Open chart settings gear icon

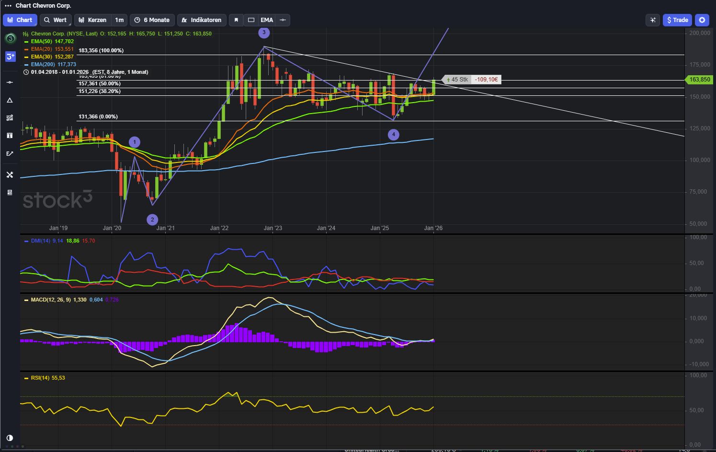coord(702,20)
